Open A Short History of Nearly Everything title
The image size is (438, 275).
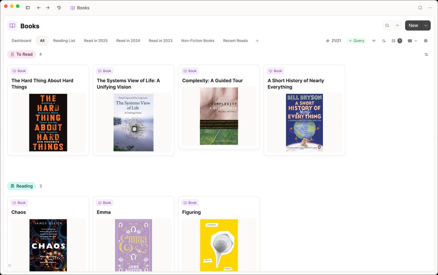tap(296, 84)
